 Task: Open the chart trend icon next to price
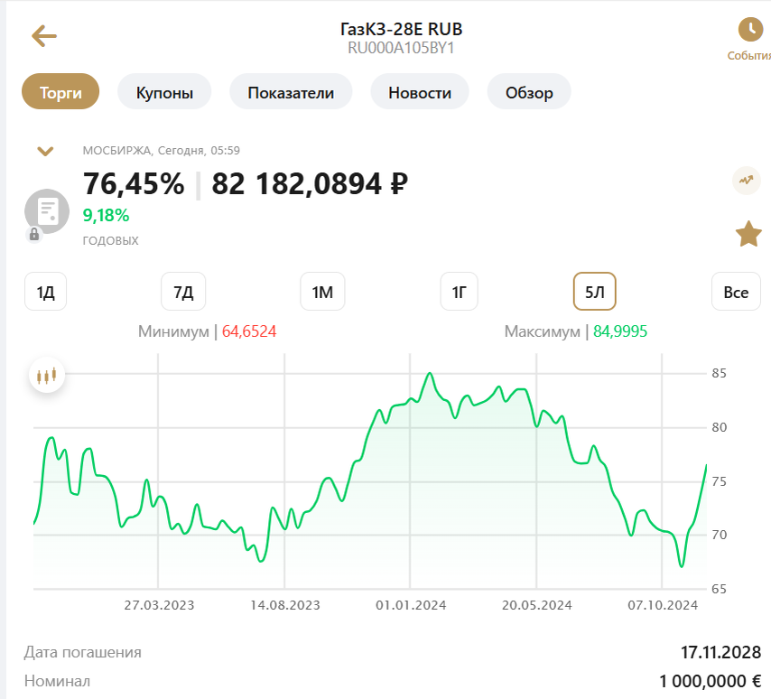pos(747,181)
